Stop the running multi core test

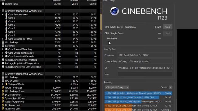168,27
